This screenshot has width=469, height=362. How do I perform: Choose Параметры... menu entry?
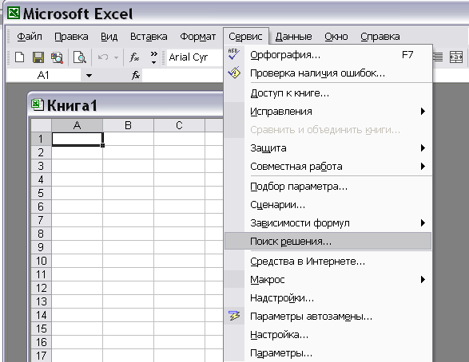coord(328,353)
